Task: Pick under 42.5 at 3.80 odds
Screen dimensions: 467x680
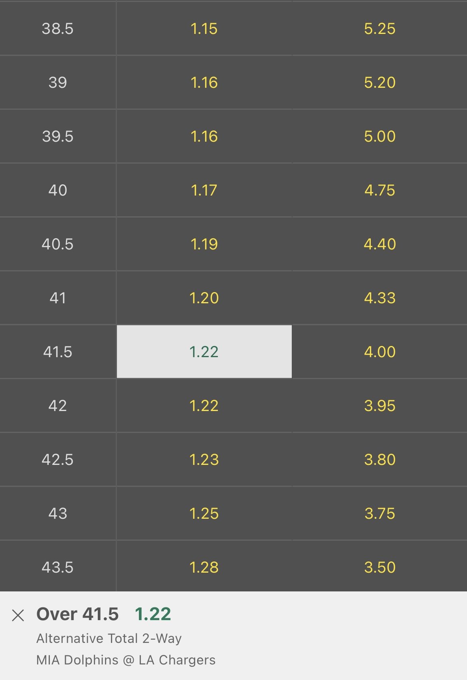Action: 379,460
